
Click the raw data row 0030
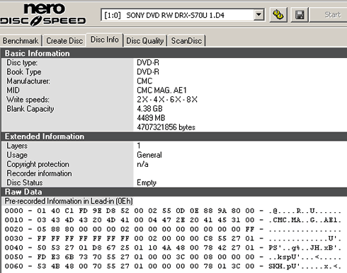coord(173,238)
